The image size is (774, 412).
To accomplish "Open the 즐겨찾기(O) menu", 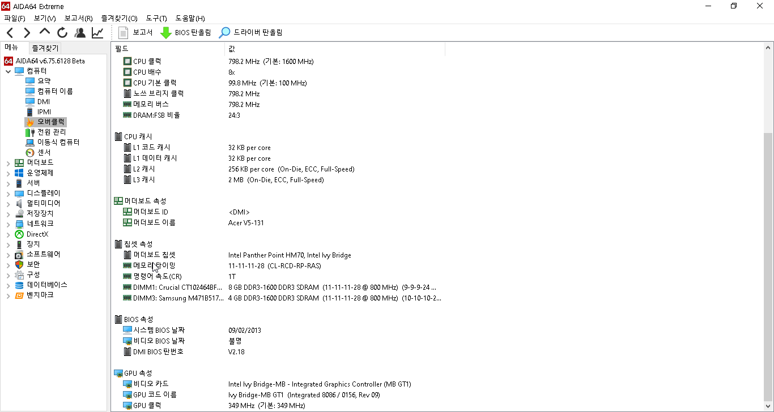I will coord(119,19).
